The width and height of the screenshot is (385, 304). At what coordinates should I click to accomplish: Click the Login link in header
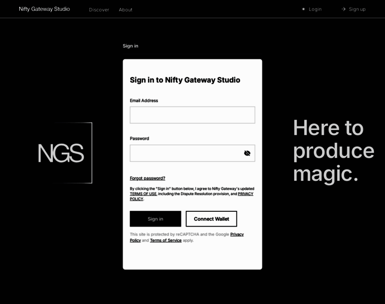pos(315,9)
